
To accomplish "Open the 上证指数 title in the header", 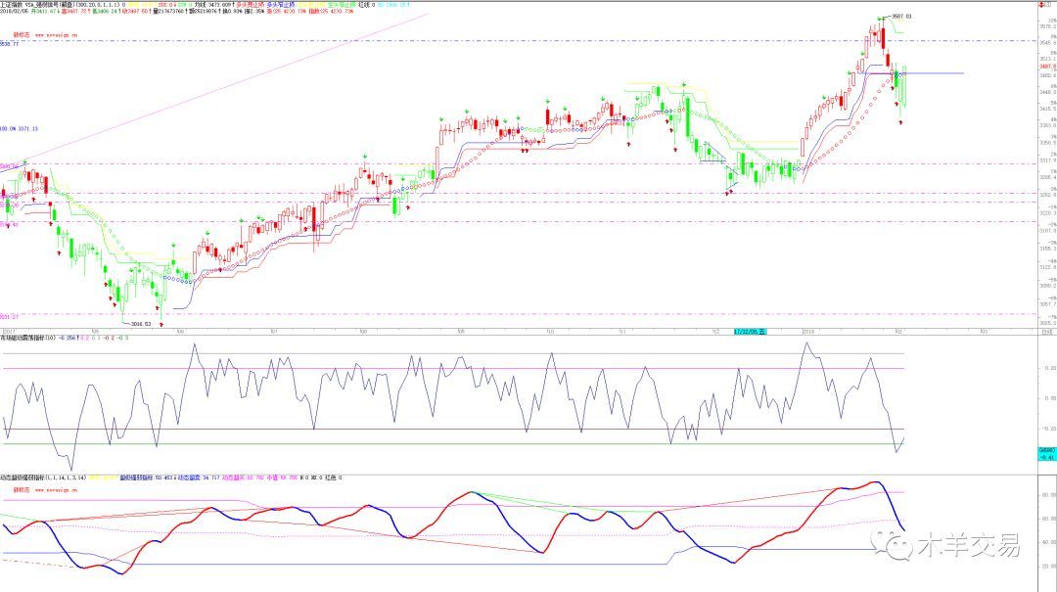I will click(16, 4).
